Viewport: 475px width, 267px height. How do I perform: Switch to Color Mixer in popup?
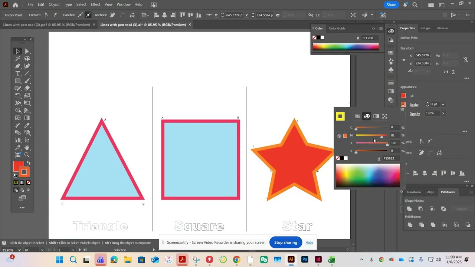click(x=367, y=116)
